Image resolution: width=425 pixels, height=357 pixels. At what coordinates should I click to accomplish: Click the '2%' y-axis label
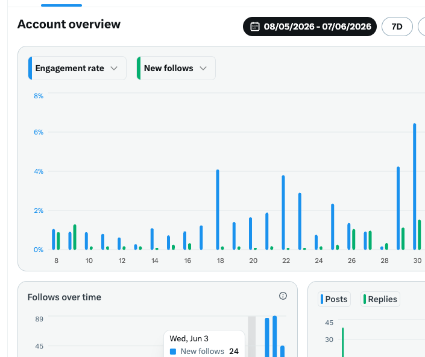[39, 210]
